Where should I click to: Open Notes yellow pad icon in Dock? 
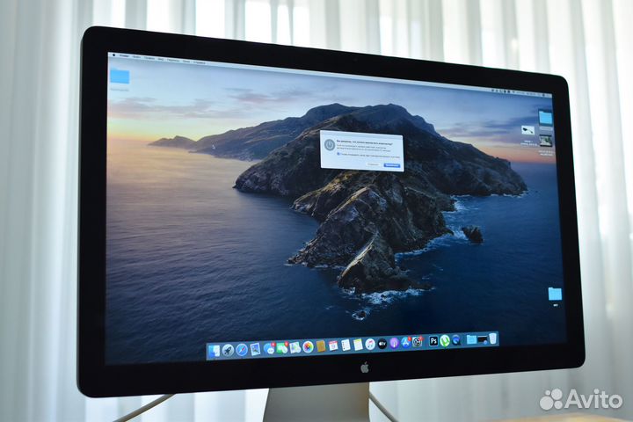(358, 345)
